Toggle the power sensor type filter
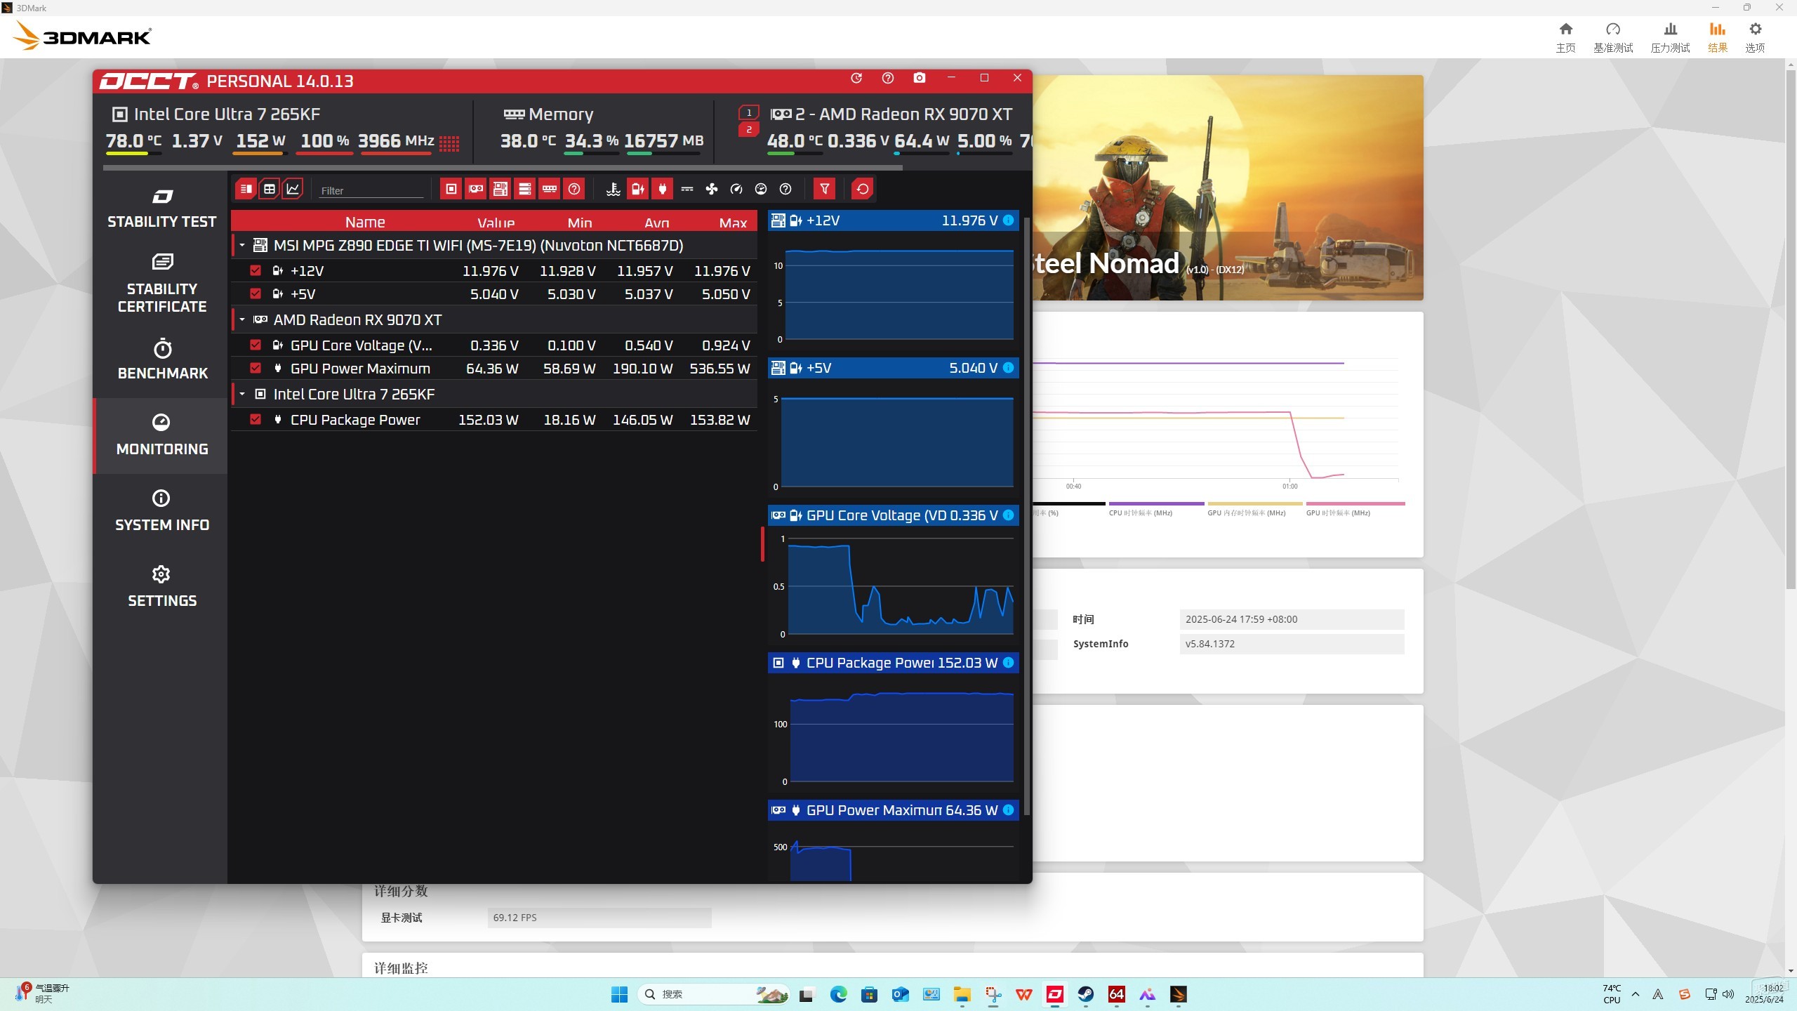The width and height of the screenshot is (1797, 1011). coord(662,189)
